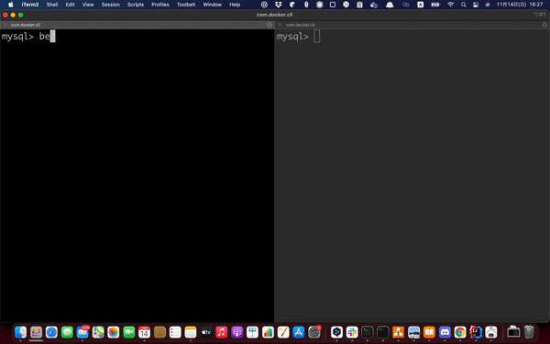
Task: Click the date and time in menu bar
Action: pos(520,5)
